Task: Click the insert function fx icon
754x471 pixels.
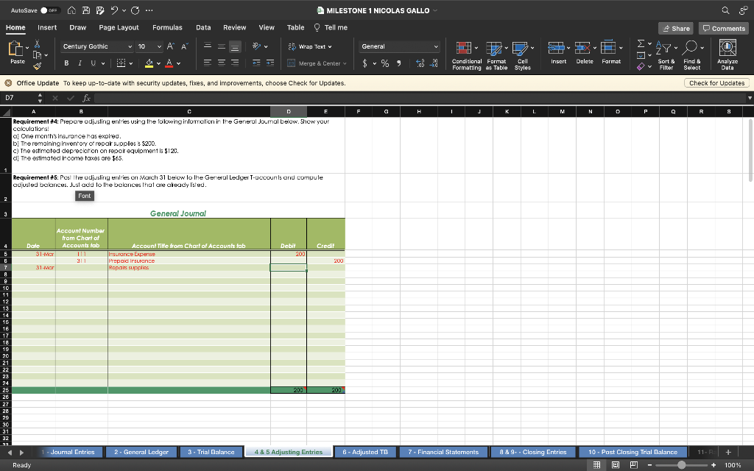Action: (x=86, y=98)
